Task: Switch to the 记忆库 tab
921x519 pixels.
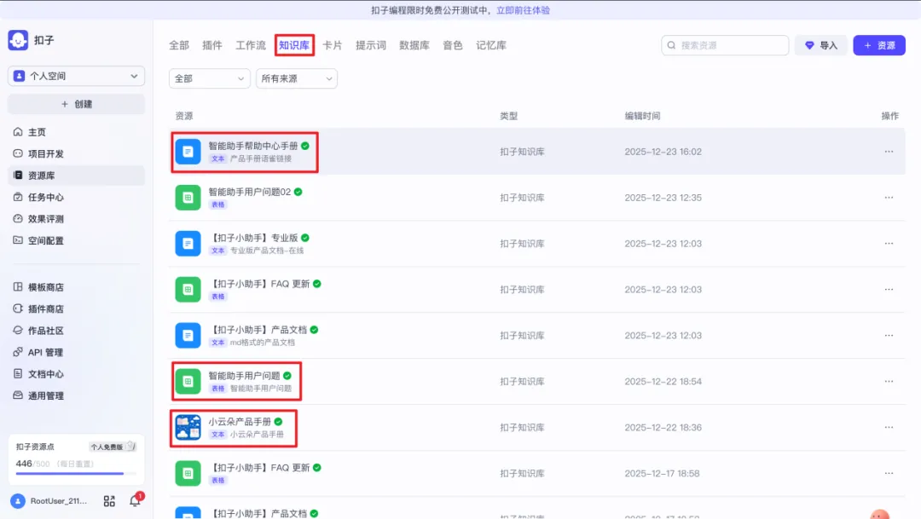Action: 491,45
